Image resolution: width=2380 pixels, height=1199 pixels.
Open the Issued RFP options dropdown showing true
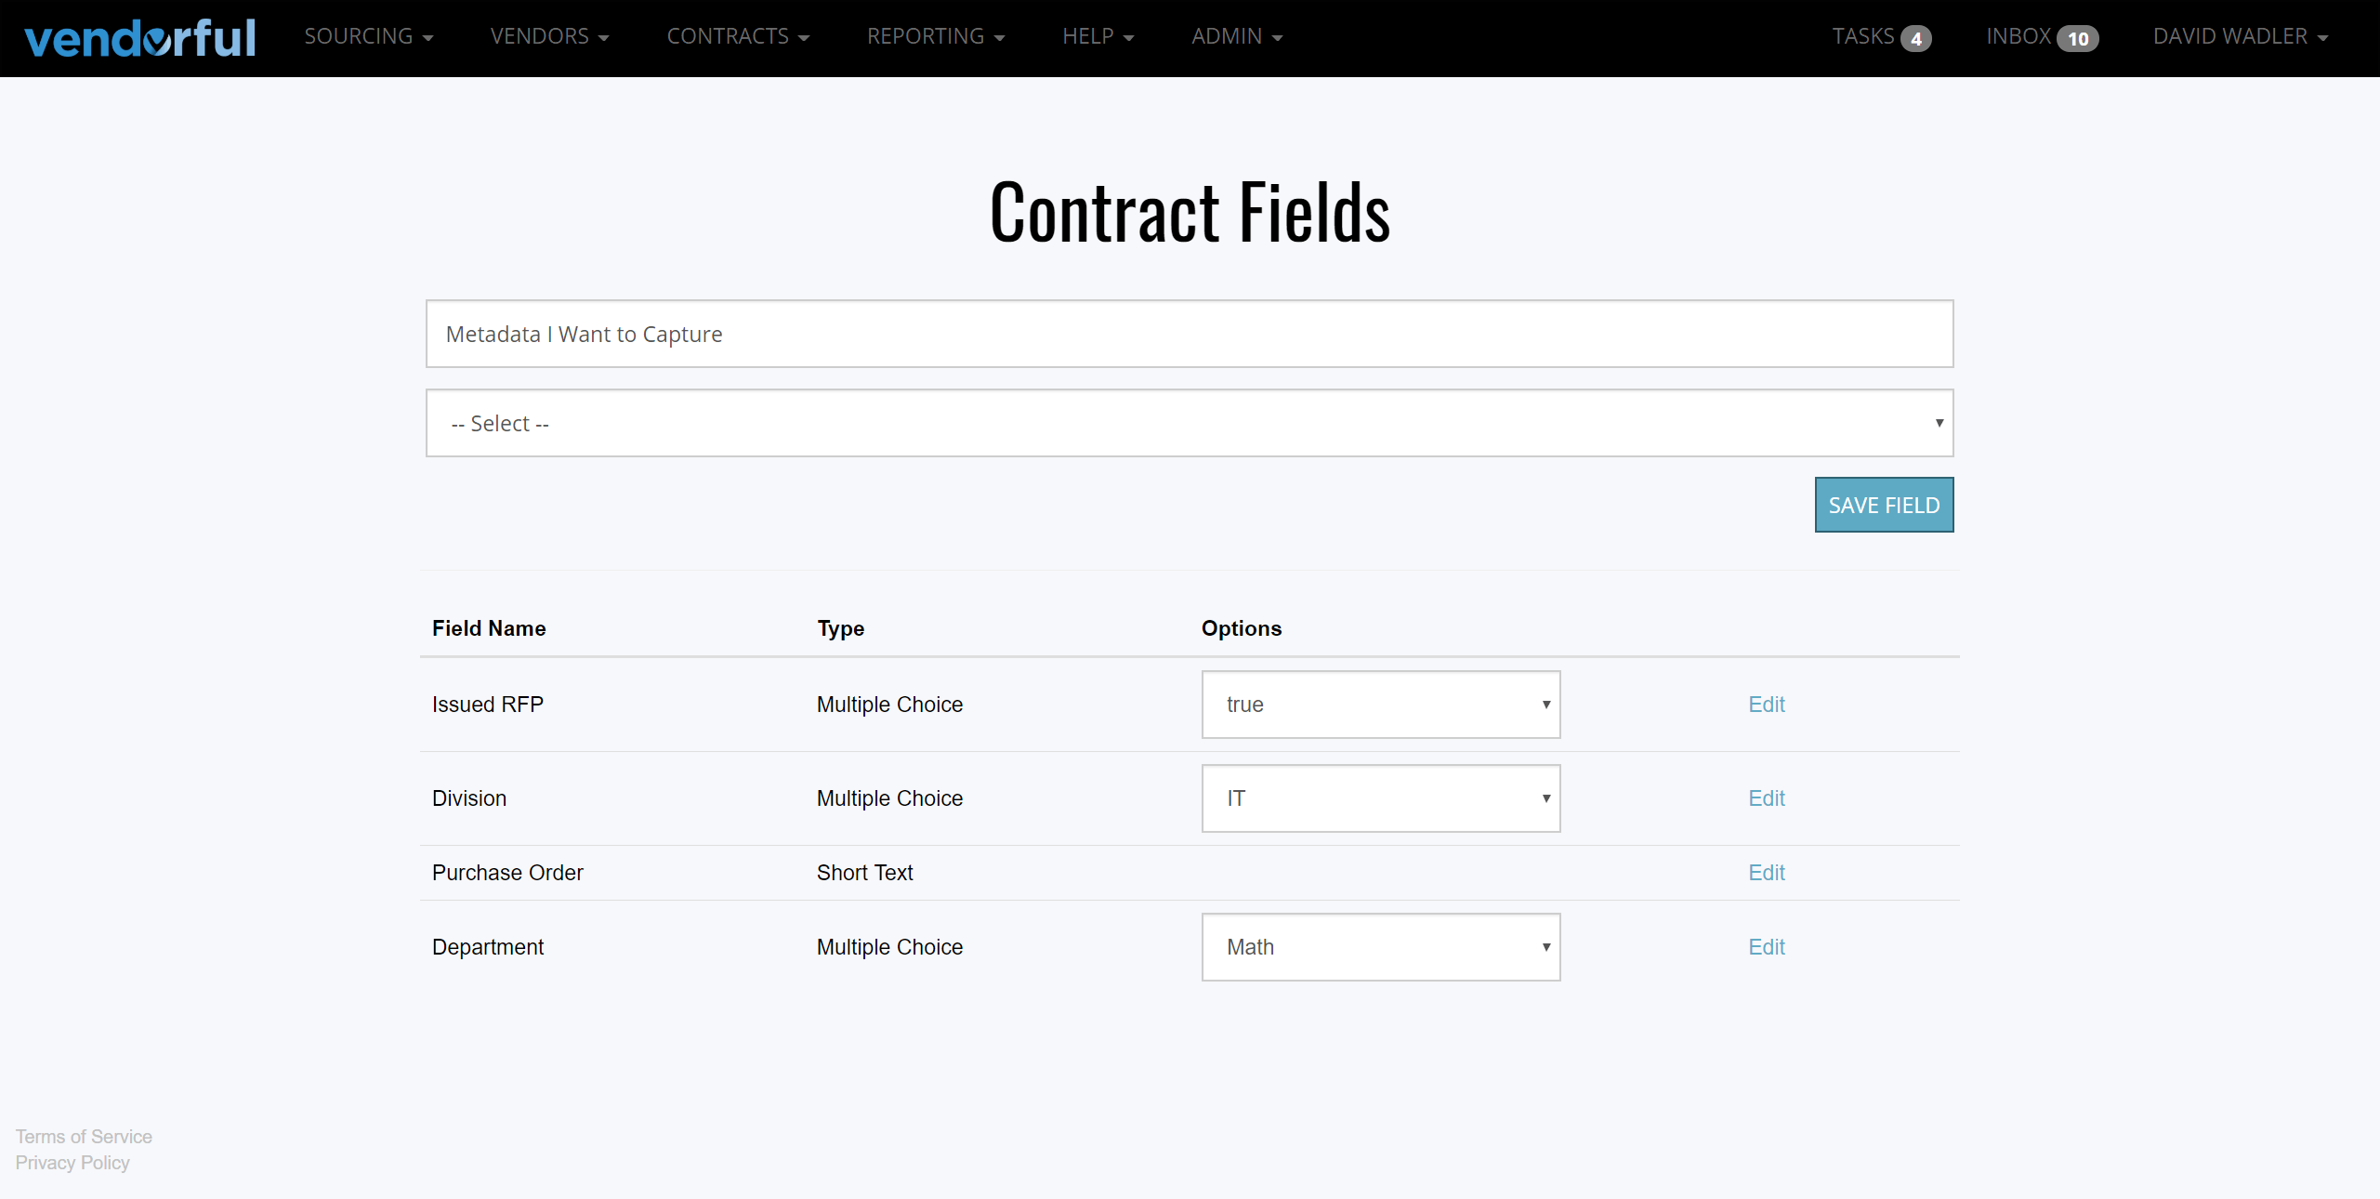pyautogui.click(x=1380, y=705)
